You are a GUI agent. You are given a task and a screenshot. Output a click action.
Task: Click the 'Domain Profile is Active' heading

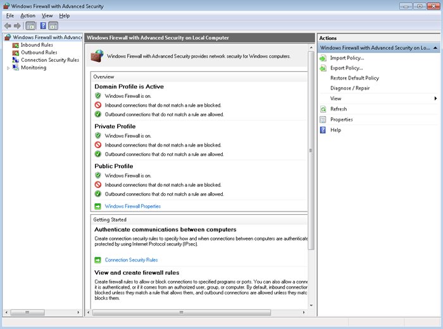129,87
